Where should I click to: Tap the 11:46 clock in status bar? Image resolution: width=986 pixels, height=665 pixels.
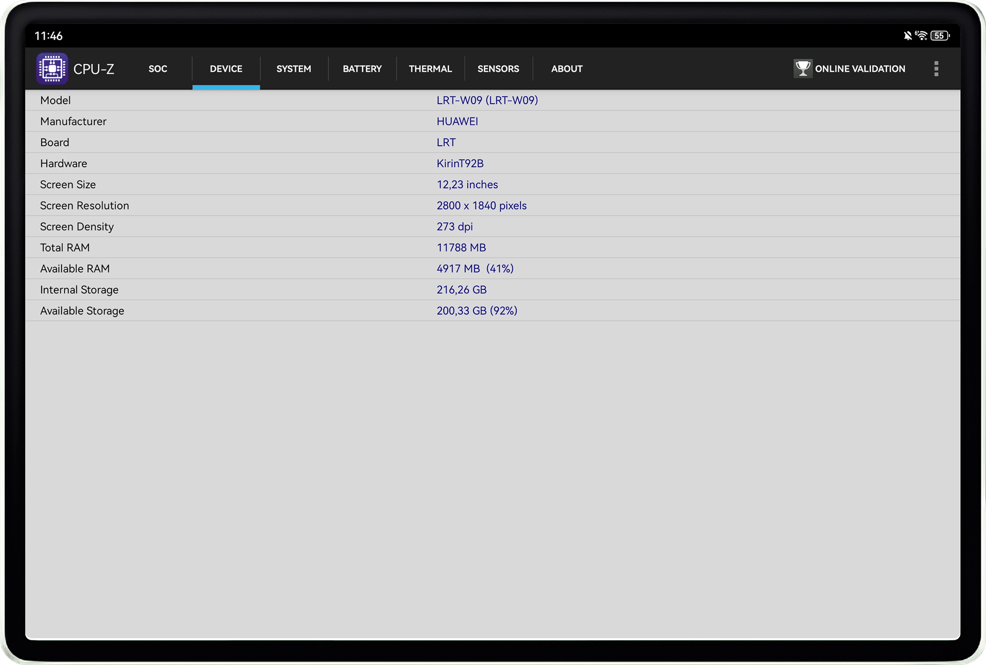click(x=48, y=36)
